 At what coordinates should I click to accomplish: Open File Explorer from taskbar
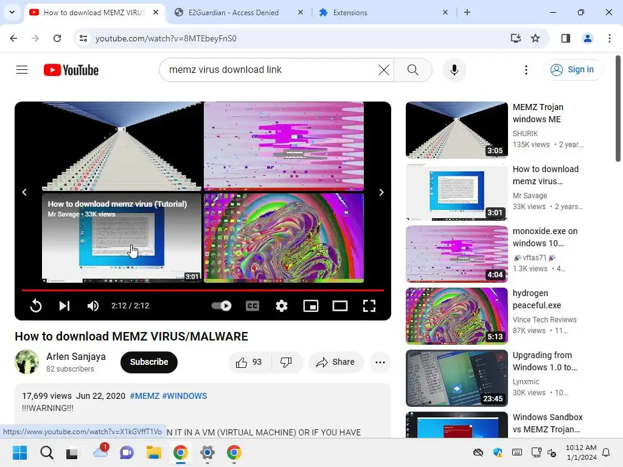[153, 452]
